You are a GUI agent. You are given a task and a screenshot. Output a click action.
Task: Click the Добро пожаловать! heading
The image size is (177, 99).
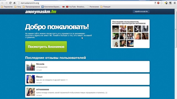[x=57, y=27]
